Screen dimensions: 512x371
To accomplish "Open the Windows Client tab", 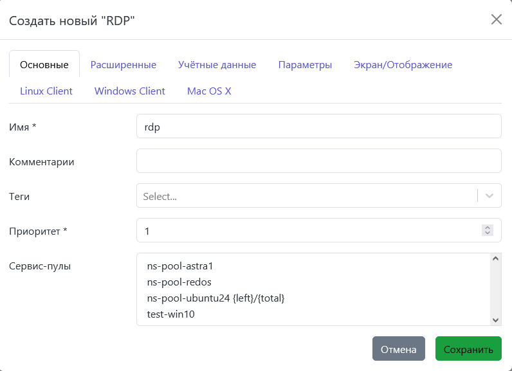I will pos(129,91).
